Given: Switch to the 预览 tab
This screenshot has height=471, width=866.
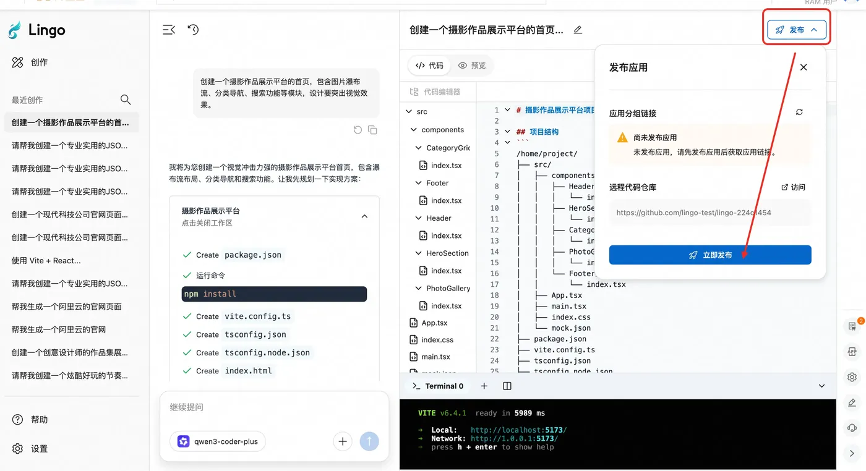Looking at the screenshot, I should [x=472, y=66].
